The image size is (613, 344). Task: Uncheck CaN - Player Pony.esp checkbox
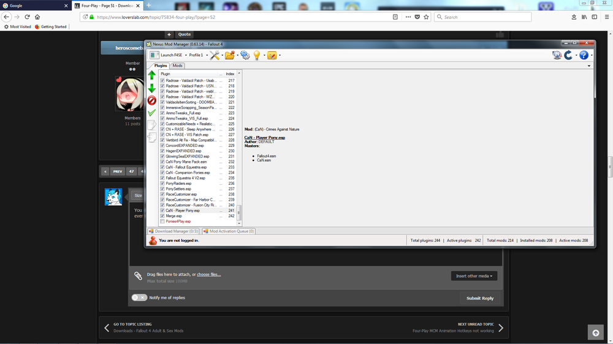[x=162, y=211]
